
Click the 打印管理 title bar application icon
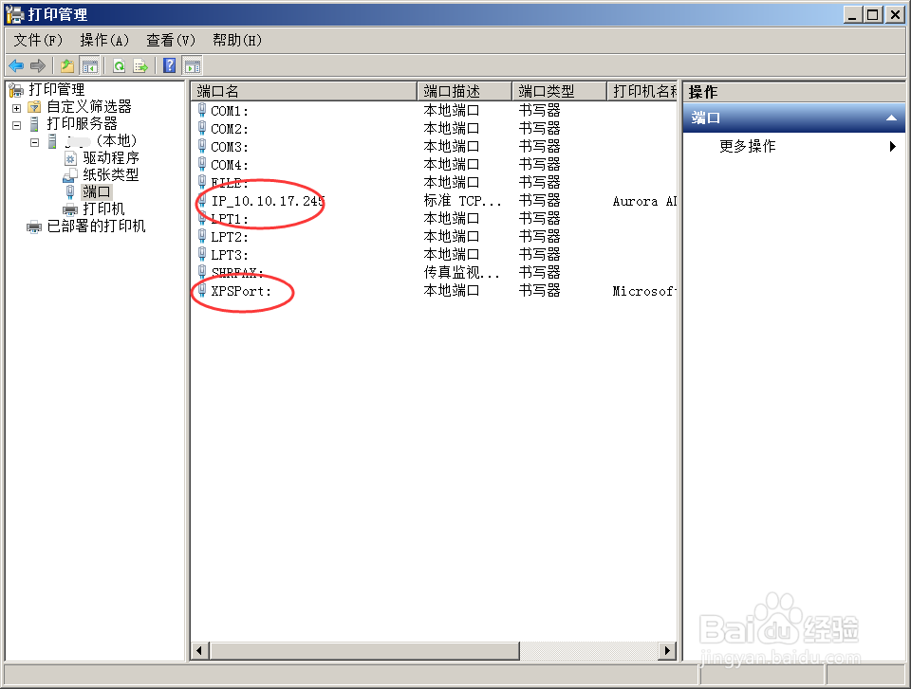click(14, 14)
